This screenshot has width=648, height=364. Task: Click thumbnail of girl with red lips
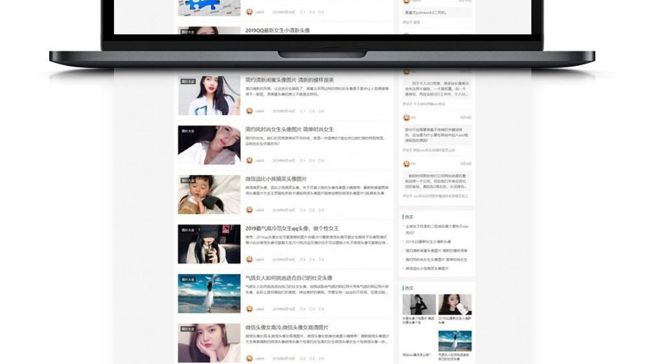tap(209, 95)
